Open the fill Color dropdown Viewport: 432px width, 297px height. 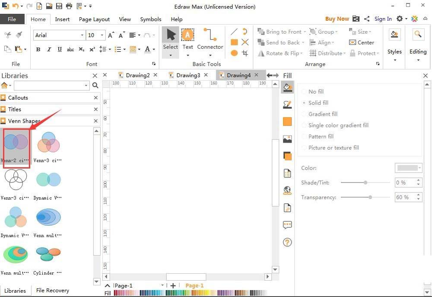[x=419, y=168]
